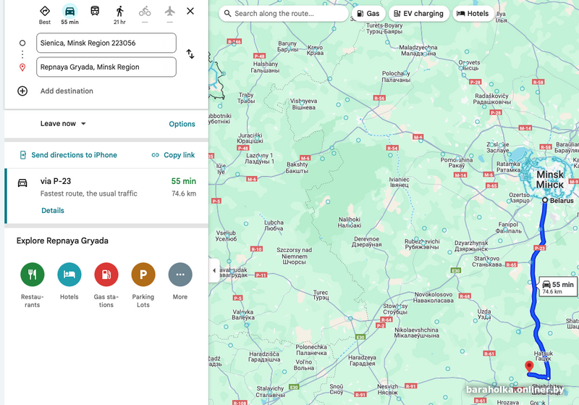Click the Naliboki town label
The image size is (579, 405).
[x=350, y=222]
